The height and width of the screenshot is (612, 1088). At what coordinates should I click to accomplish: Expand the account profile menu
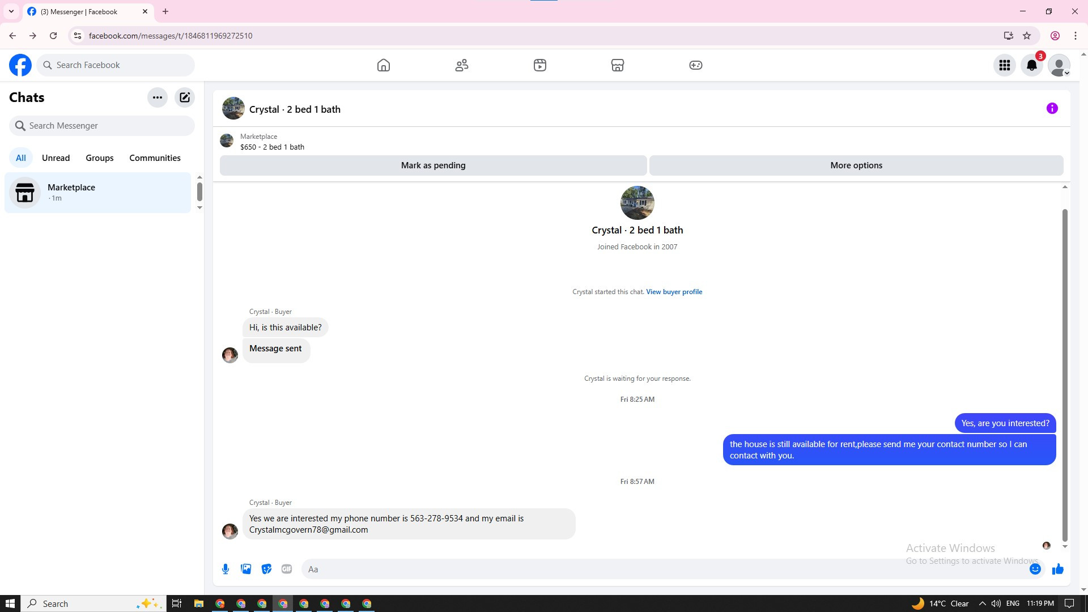pyautogui.click(x=1059, y=65)
